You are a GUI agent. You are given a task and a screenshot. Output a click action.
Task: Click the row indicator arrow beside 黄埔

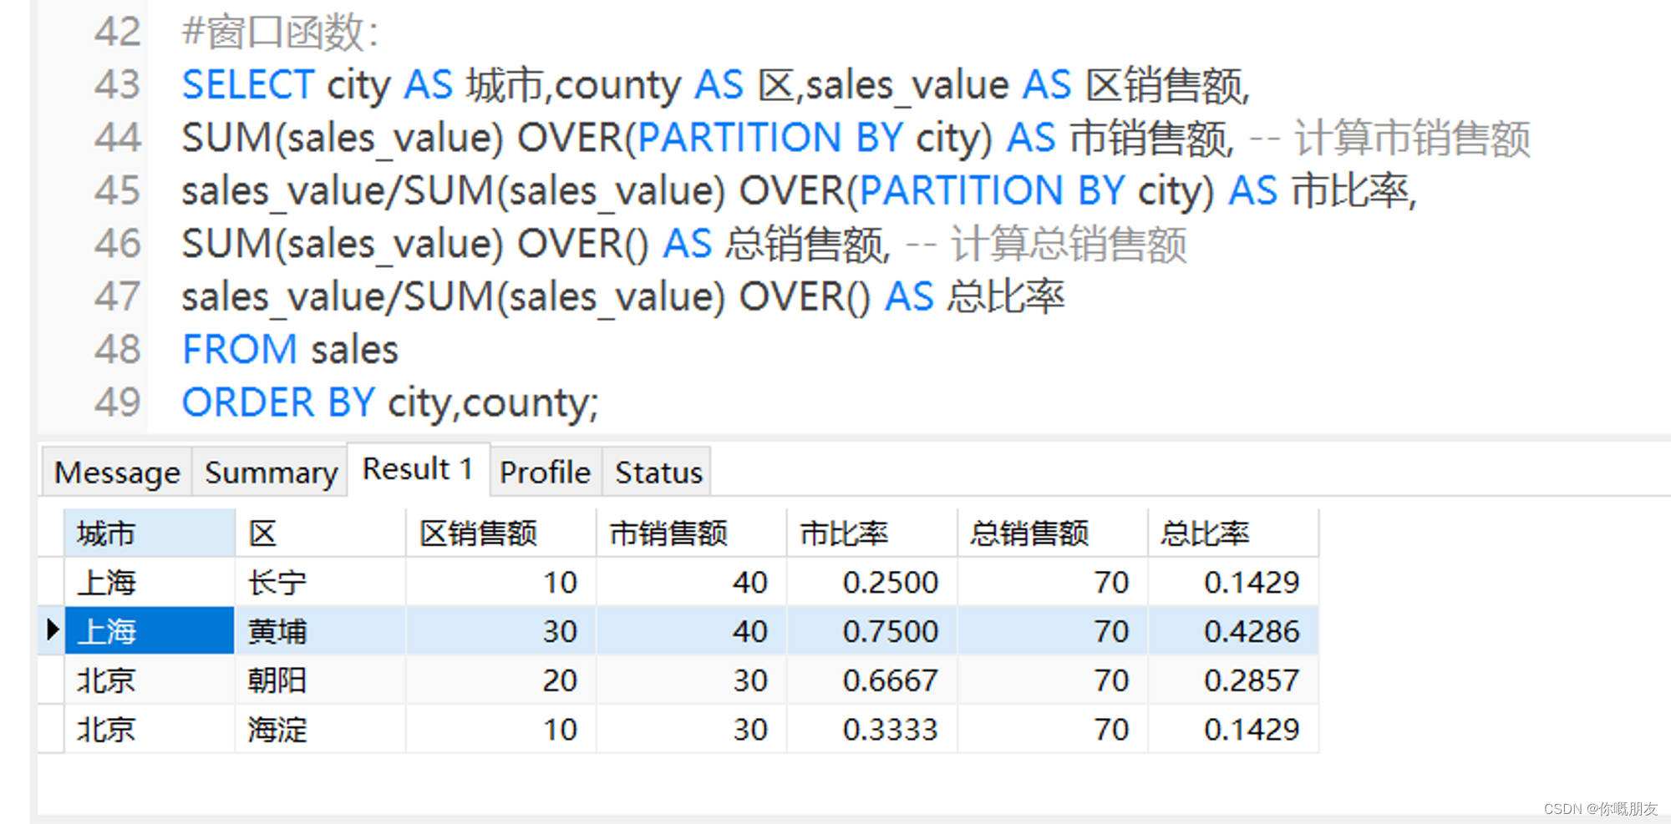click(53, 631)
